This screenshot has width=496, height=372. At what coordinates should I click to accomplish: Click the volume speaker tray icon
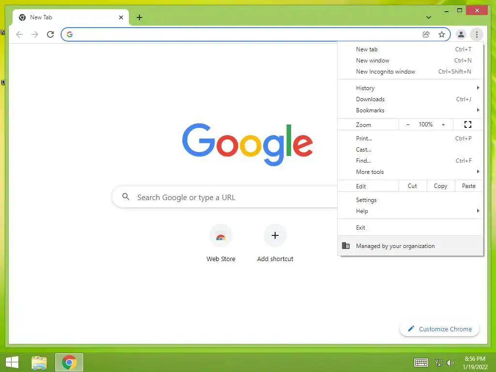point(450,362)
